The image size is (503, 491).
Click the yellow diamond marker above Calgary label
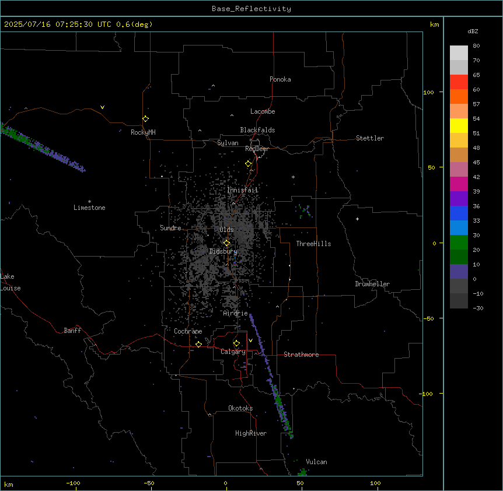click(x=236, y=343)
